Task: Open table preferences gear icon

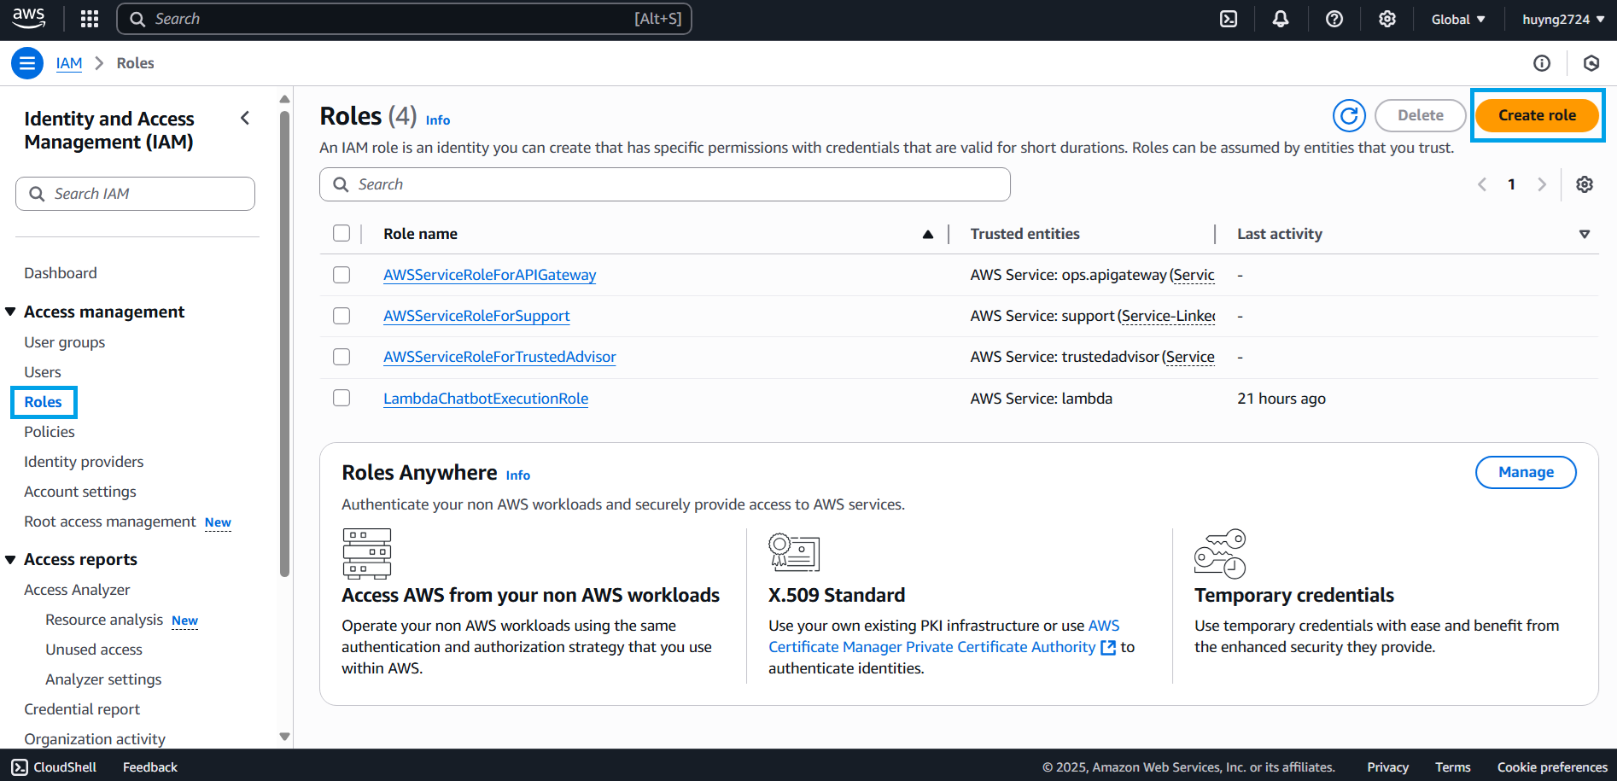Action: tap(1585, 184)
